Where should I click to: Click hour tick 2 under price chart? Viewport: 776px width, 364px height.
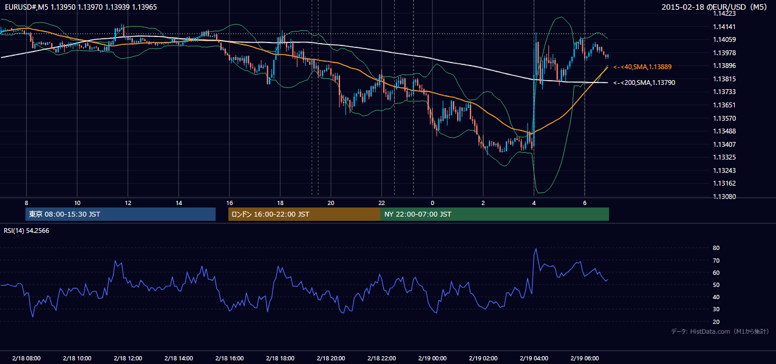(483, 203)
